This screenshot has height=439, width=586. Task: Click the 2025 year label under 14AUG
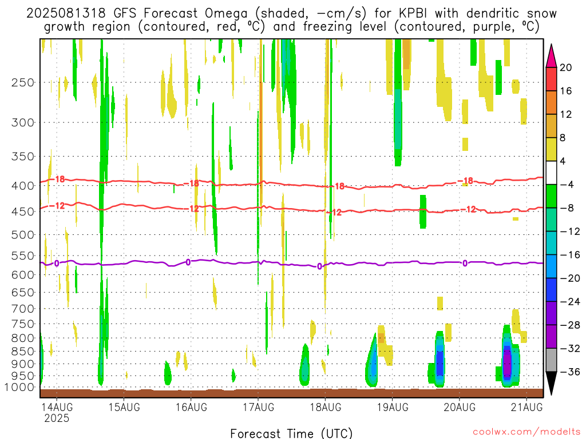(x=57, y=418)
